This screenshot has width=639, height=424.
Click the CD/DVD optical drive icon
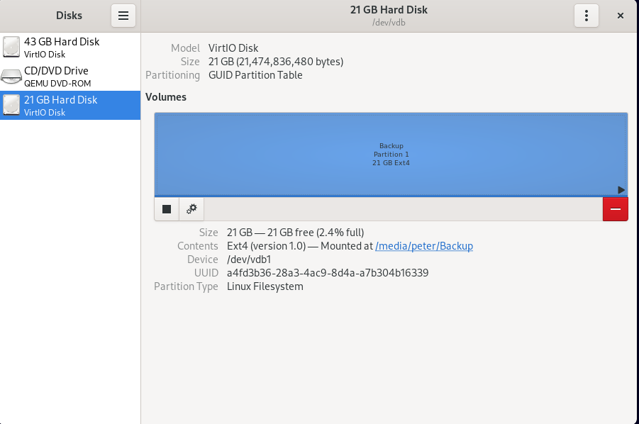click(x=12, y=76)
